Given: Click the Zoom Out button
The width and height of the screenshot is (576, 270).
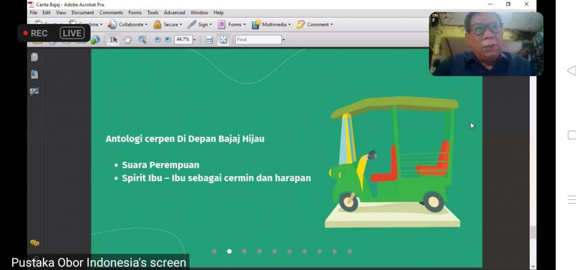Looking at the screenshot, I should [x=158, y=40].
